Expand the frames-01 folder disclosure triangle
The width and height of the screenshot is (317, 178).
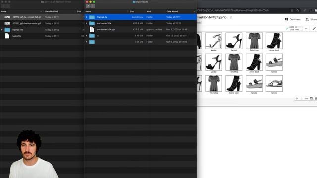[x=2, y=30]
